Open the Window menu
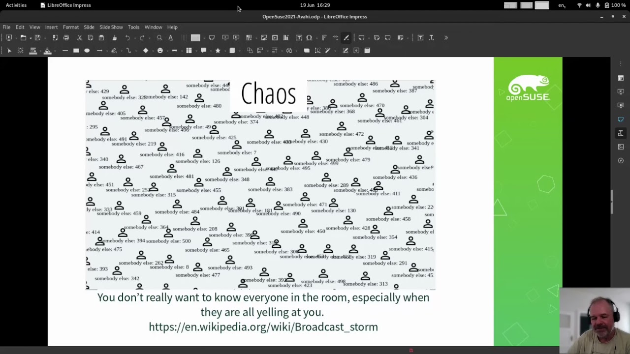 (x=153, y=27)
